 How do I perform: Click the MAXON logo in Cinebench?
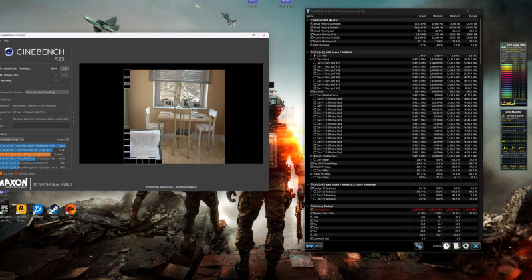[x=13, y=183]
